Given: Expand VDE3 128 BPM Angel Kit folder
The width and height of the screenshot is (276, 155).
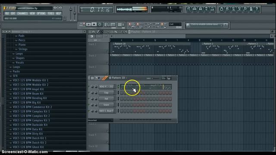Looking at the screenshot, I should 28,89.
